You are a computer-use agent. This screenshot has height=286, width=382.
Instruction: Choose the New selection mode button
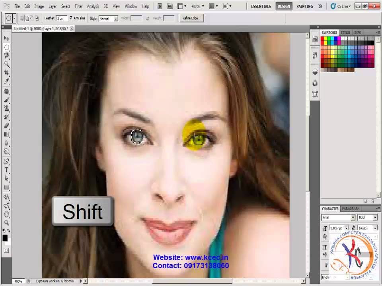pyautogui.click(x=22, y=18)
